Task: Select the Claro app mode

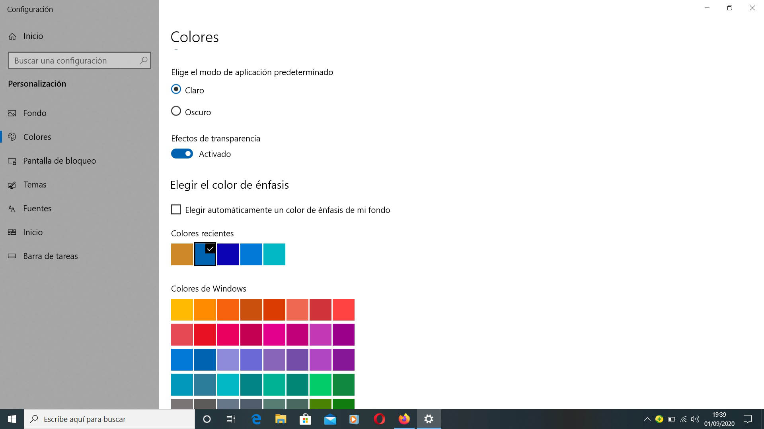Action: [x=176, y=89]
